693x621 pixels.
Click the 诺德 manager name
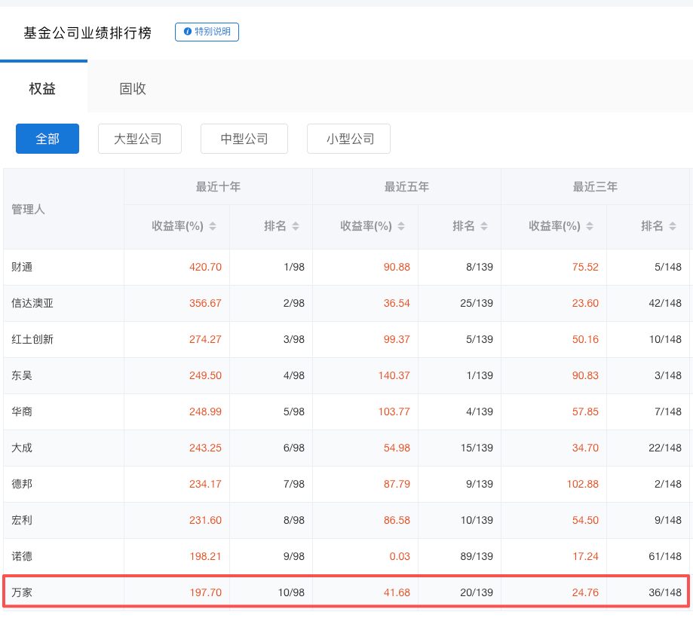(22, 556)
